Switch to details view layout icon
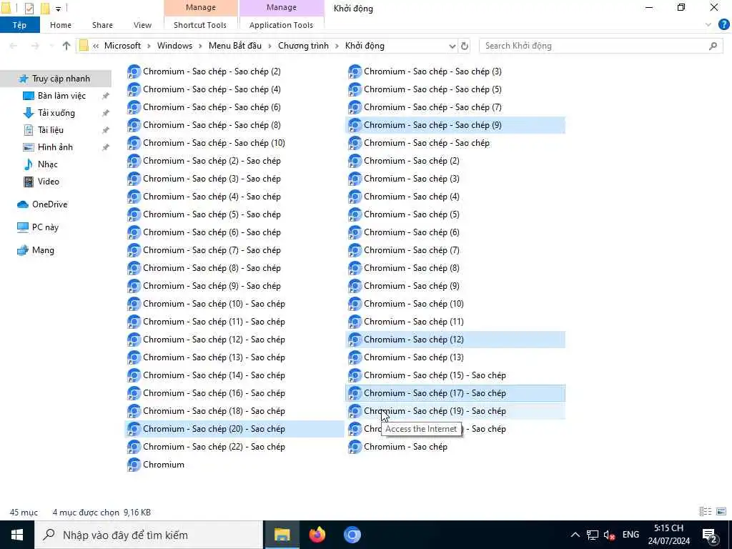 tap(706, 512)
